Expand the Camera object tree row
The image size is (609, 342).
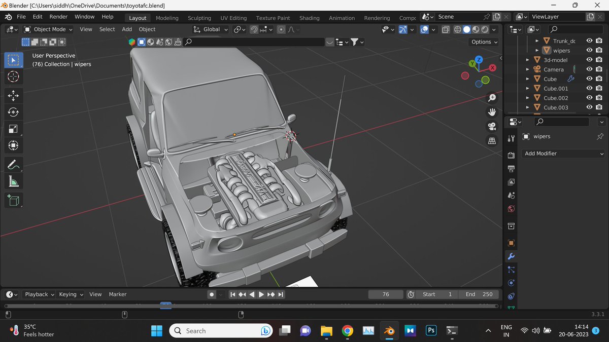coord(528,69)
